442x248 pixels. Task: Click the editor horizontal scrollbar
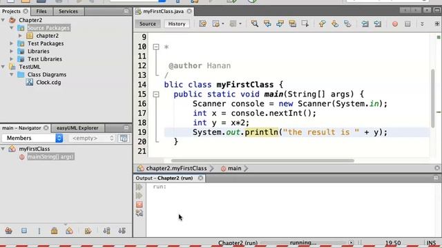pyautogui.click(x=262, y=161)
